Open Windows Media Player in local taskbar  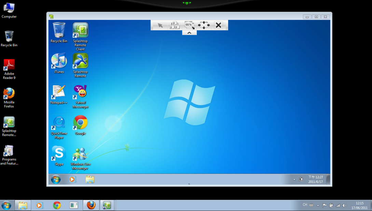click(x=39, y=205)
